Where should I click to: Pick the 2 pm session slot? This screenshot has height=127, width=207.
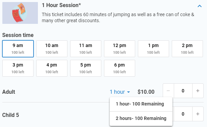click(187, 49)
